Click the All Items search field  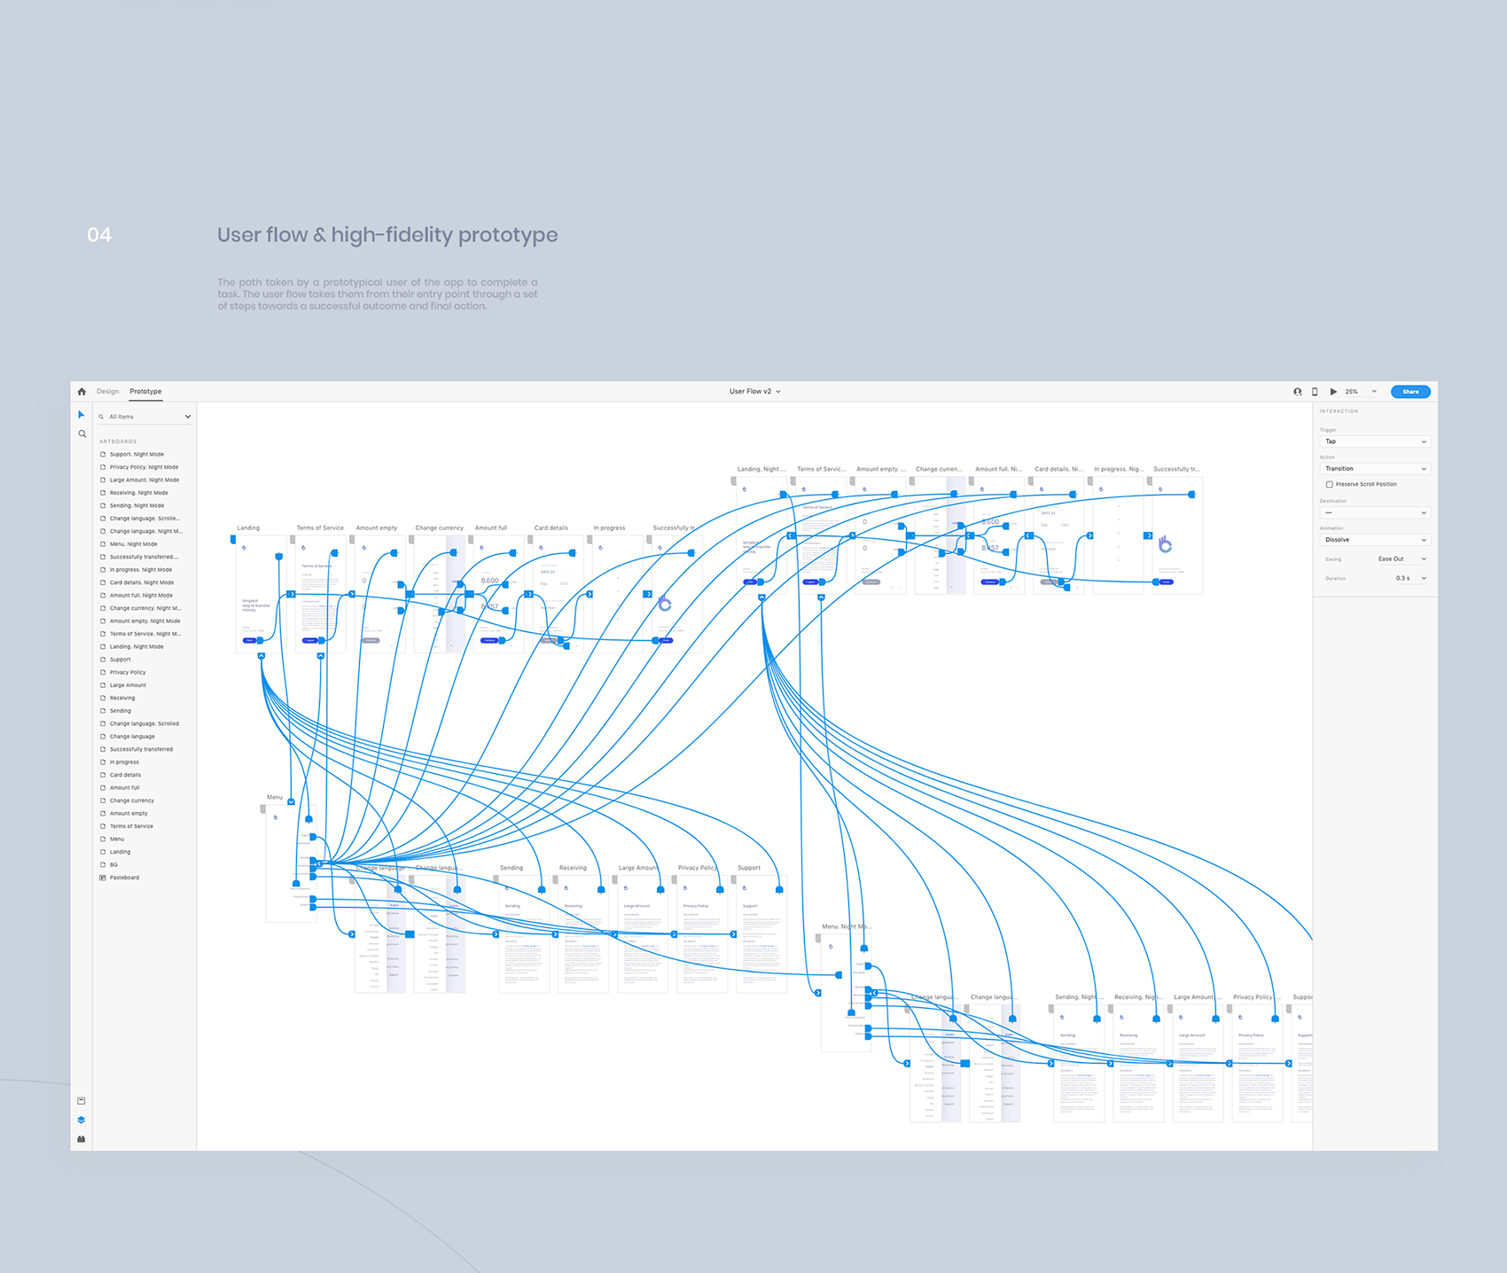point(142,417)
